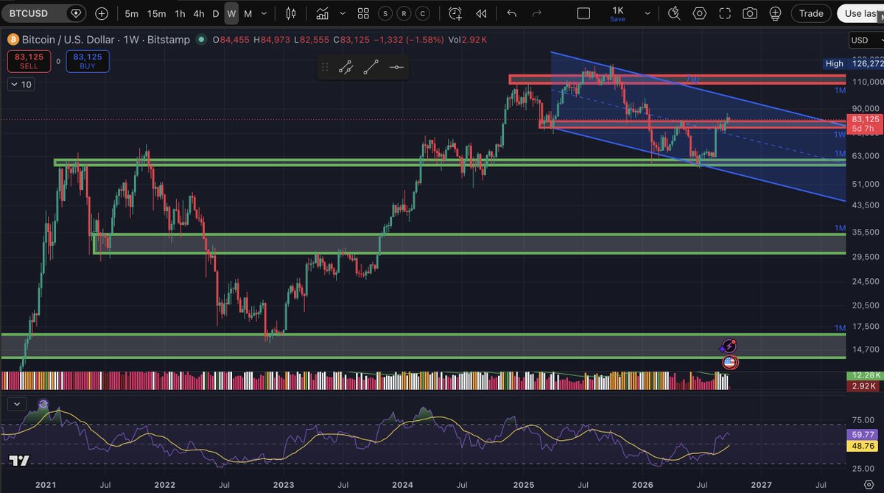Expand the indicators favorites dropdown arrow
The height and width of the screenshot is (493, 884).
pyautogui.click(x=343, y=13)
